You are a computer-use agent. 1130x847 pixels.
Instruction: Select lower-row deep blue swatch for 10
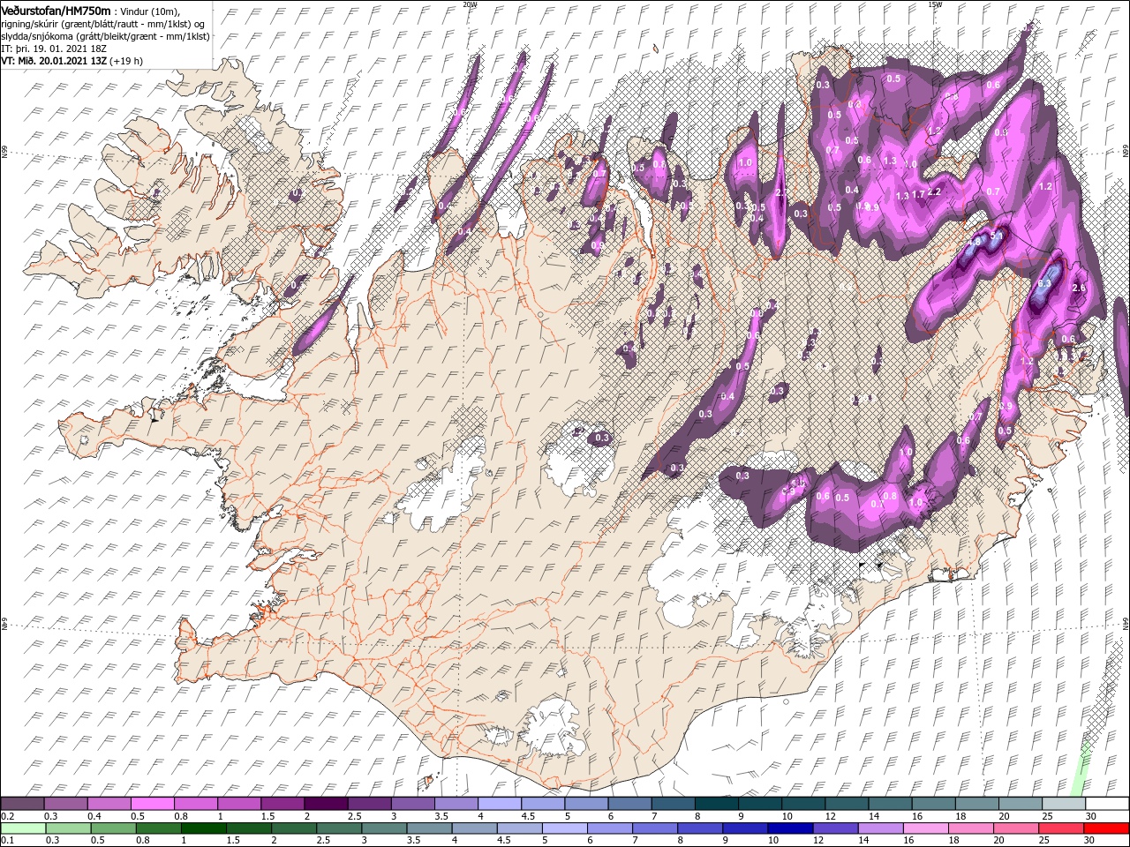791,828
